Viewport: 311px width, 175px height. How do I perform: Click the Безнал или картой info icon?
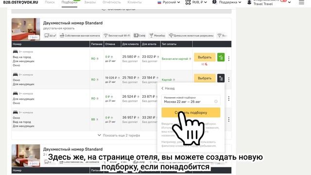click(x=190, y=59)
